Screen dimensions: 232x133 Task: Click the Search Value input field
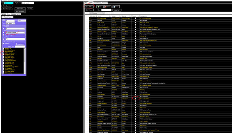click(x=20, y=46)
